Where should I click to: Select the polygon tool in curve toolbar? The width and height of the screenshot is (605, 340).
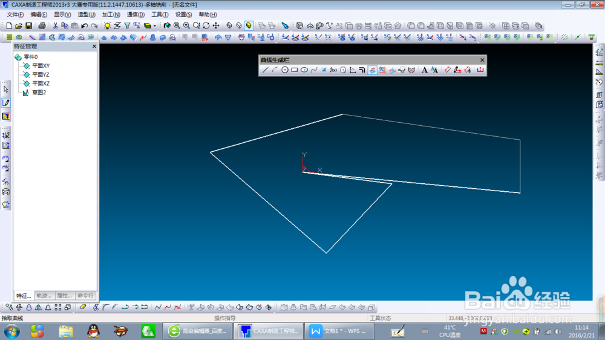coord(343,70)
